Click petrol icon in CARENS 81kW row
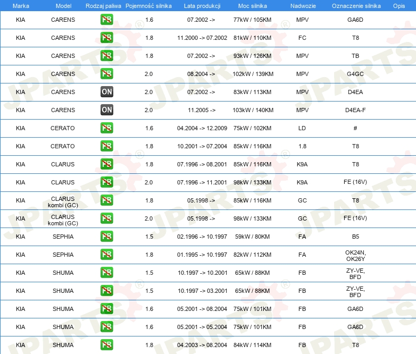The width and height of the screenshot is (416, 354). [106, 38]
